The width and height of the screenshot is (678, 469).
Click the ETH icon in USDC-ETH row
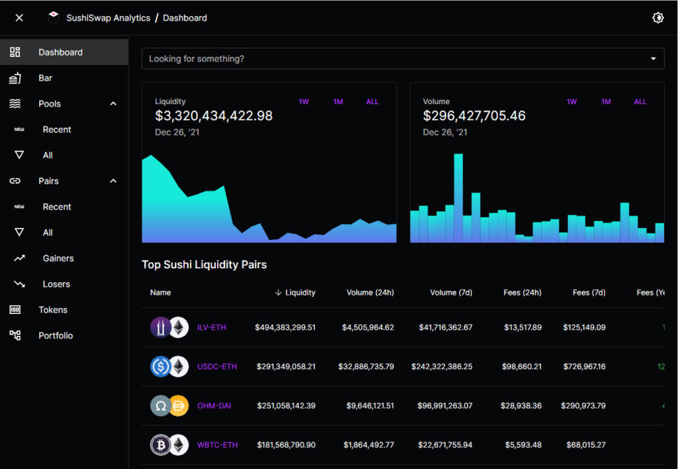tap(179, 366)
